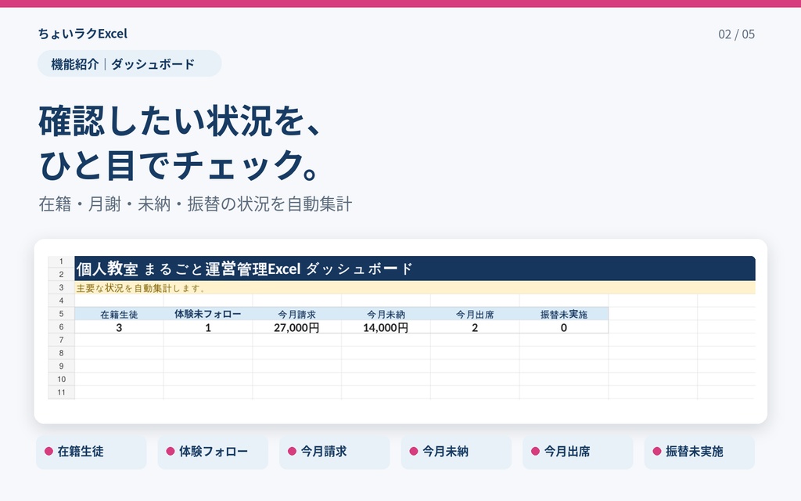Image resolution: width=801 pixels, height=501 pixels.
Task: Select the 今月出席 header cell in spreadsheet
Action: (475, 314)
